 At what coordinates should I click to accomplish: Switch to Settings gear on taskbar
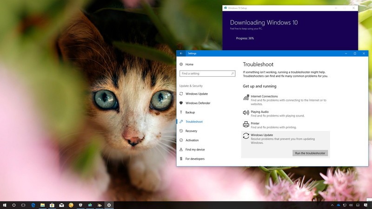tap(109, 205)
